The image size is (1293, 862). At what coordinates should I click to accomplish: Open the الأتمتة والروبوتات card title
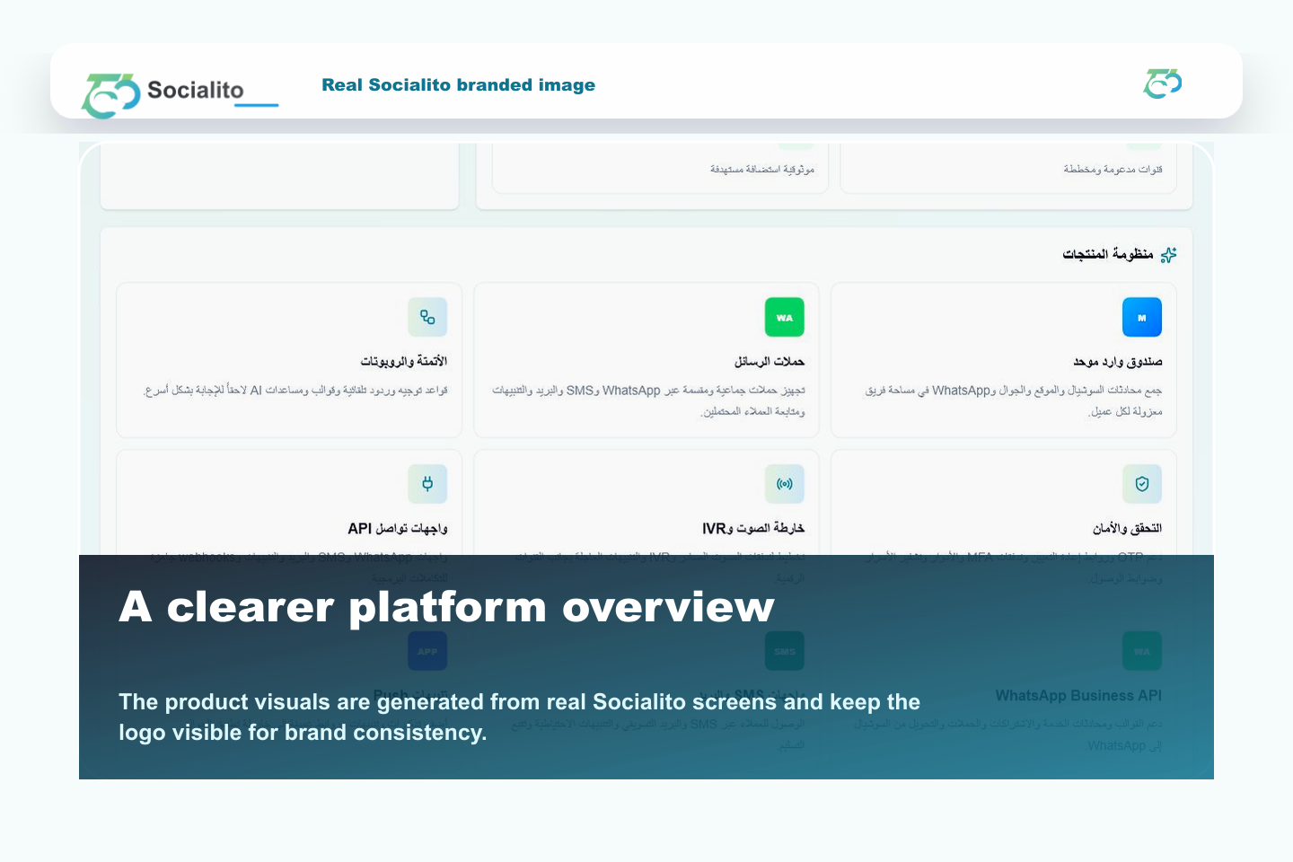pyautogui.click(x=404, y=361)
